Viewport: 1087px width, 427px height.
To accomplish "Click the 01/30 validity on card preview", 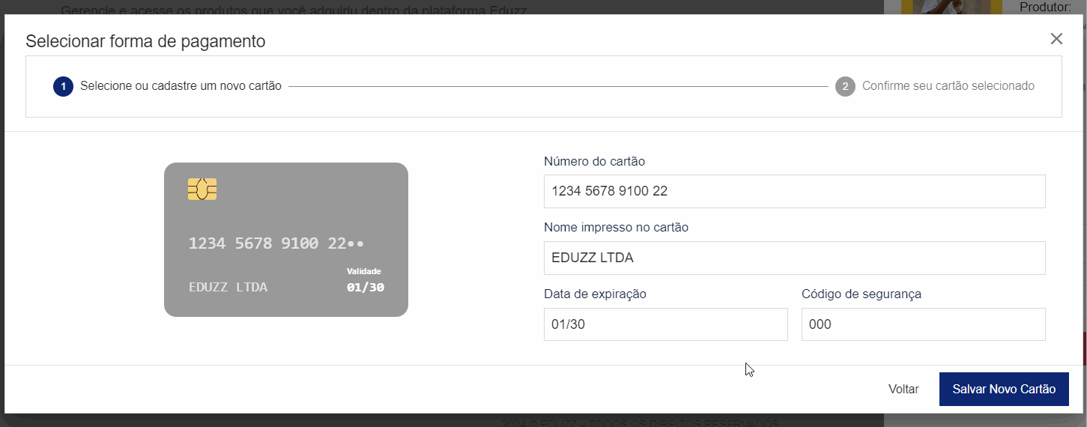I will tap(365, 287).
